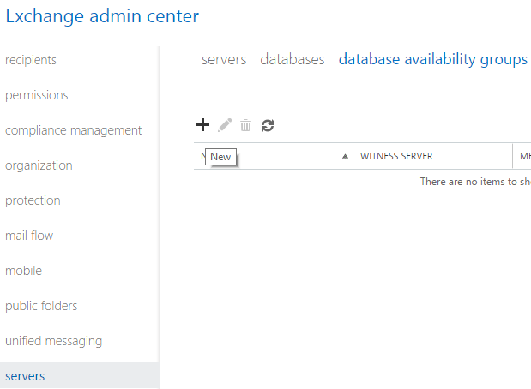Open permissions in the sidebar
The image size is (531, 389).
(x=37, y=95)
